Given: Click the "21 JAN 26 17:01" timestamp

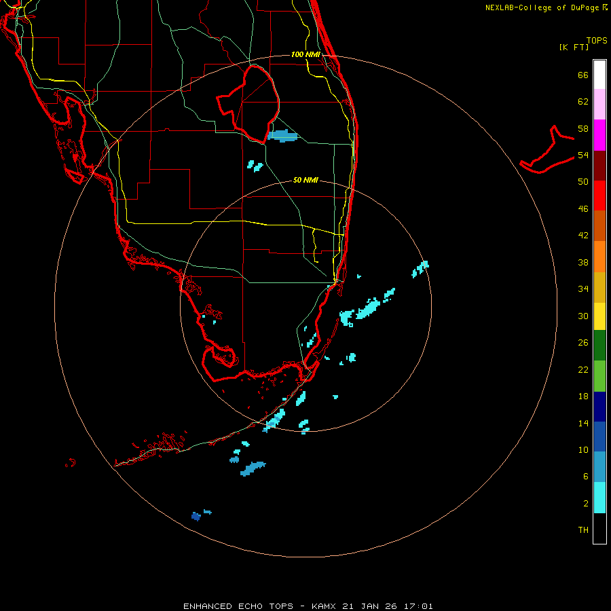Looking at the screenshot, I should (x=388, y=606).
